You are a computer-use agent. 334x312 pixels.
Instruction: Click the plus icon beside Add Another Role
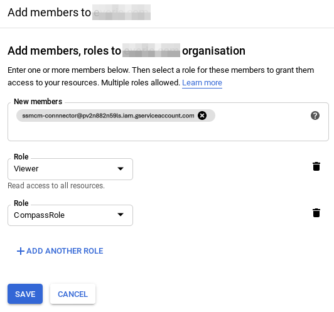(21, 251)
